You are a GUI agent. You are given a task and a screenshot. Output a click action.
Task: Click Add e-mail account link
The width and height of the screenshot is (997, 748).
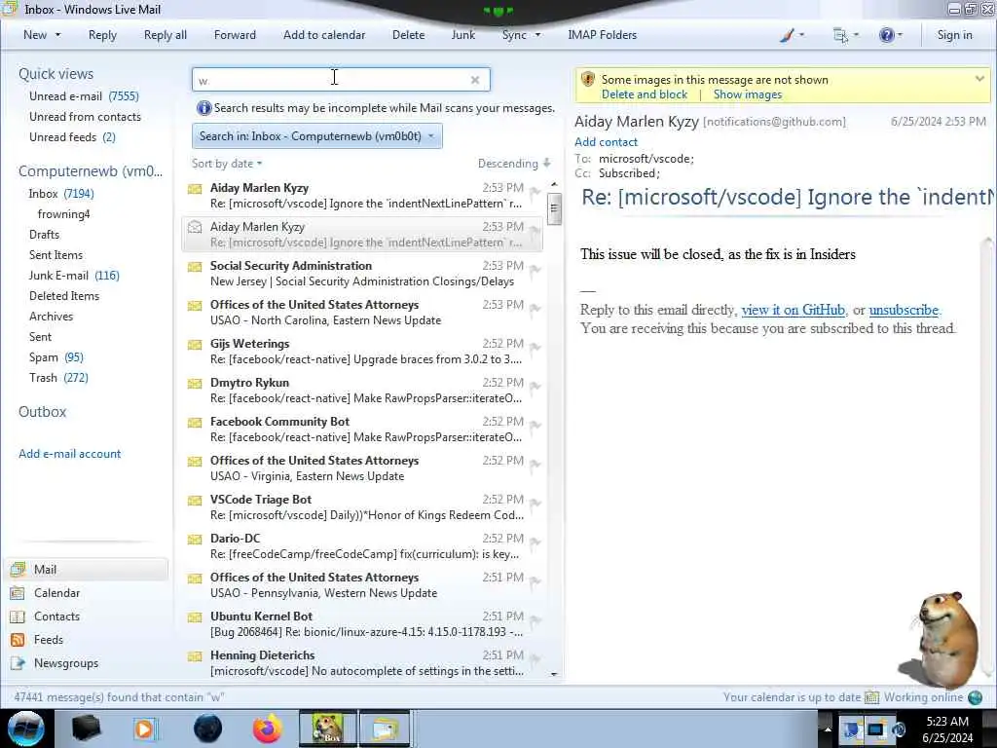69,454
